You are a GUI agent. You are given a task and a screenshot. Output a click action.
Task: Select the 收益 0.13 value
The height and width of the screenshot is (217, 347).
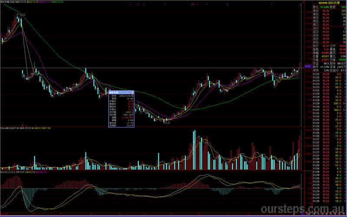344,70
